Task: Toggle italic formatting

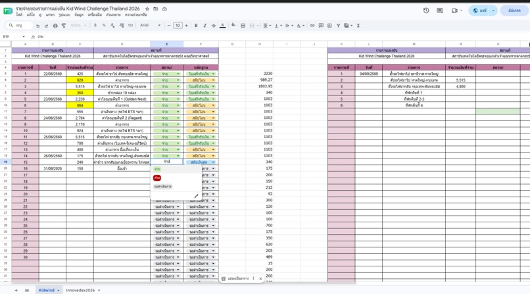Action: (205, 26)
